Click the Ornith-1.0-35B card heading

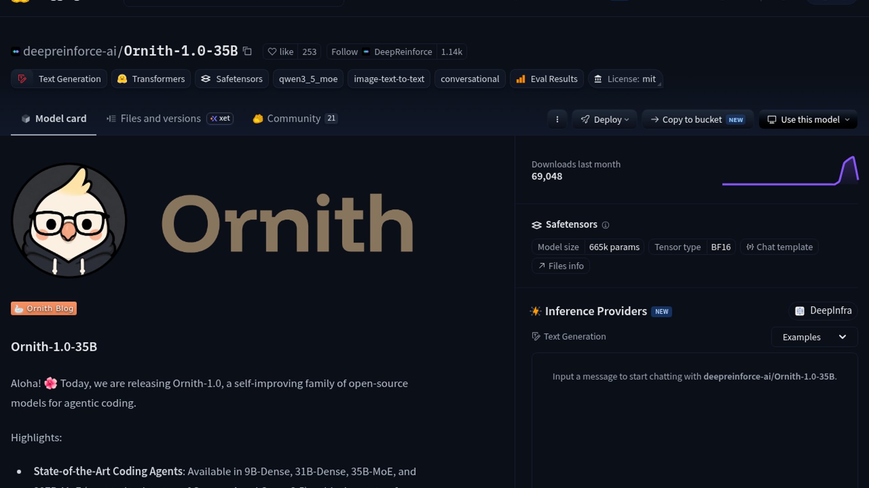54,347
